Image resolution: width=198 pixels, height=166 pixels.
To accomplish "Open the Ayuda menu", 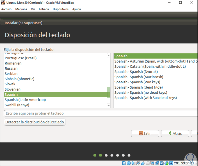I will [x=76, y=9].
